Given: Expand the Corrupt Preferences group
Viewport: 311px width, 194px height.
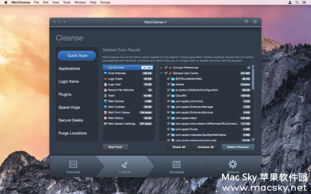Looking at the screenshot, I should (161, 67).
